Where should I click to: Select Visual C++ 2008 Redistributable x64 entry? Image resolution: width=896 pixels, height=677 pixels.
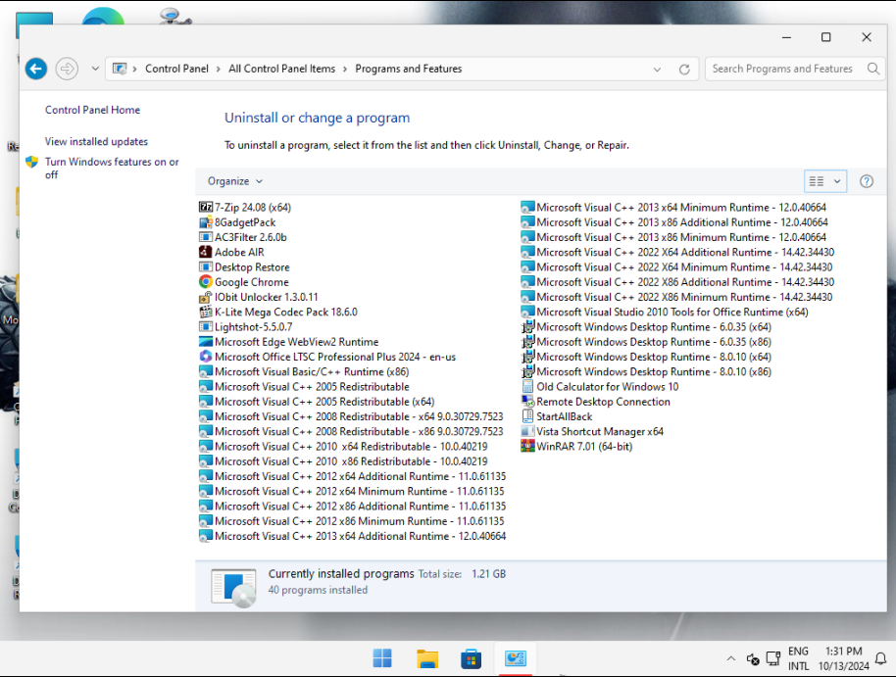click(351, 416)
